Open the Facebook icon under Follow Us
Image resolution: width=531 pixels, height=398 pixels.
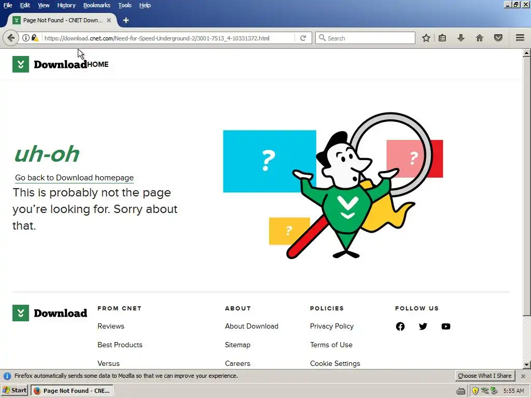[x=400, y=326]
